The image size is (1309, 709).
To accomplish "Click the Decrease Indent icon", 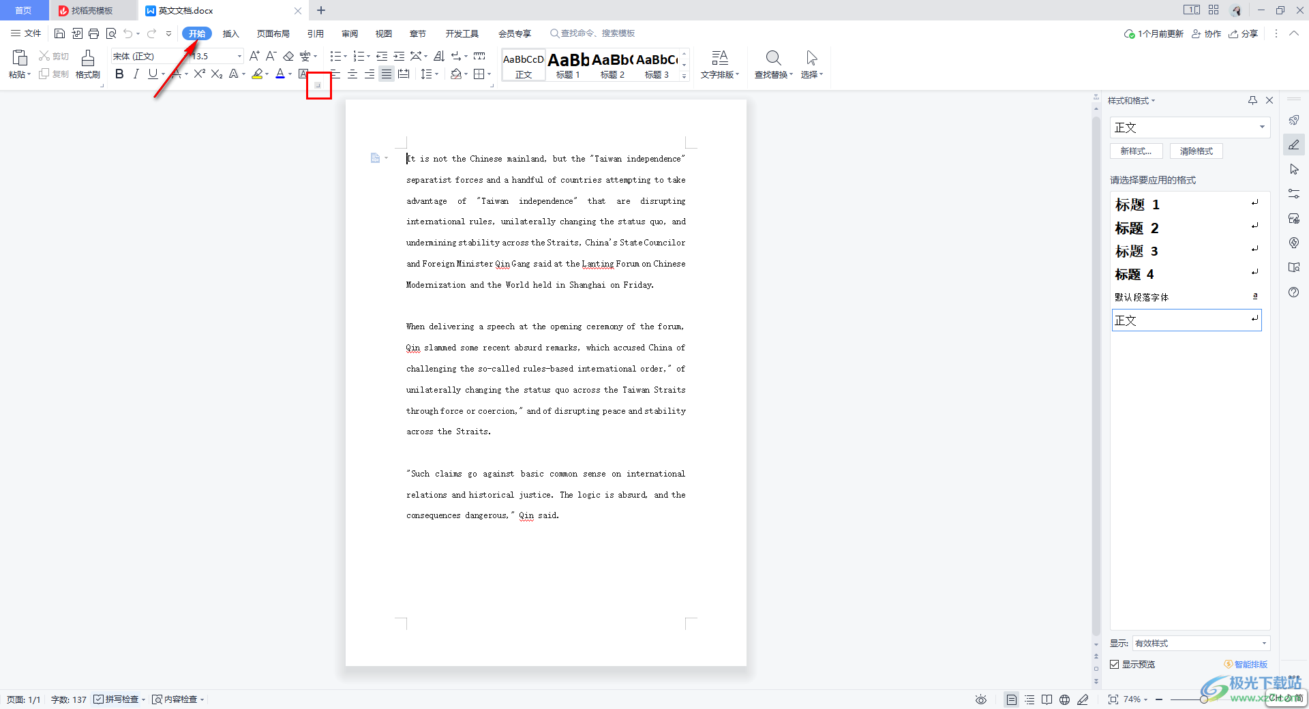I will coord(382,56).
